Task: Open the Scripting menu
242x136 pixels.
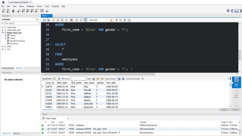Action: [x=55, y=6]
